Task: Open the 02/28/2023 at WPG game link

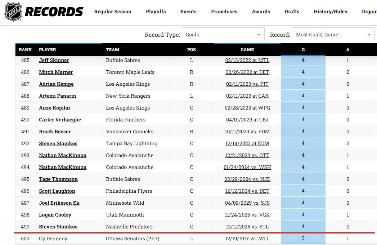Action: 247,108
